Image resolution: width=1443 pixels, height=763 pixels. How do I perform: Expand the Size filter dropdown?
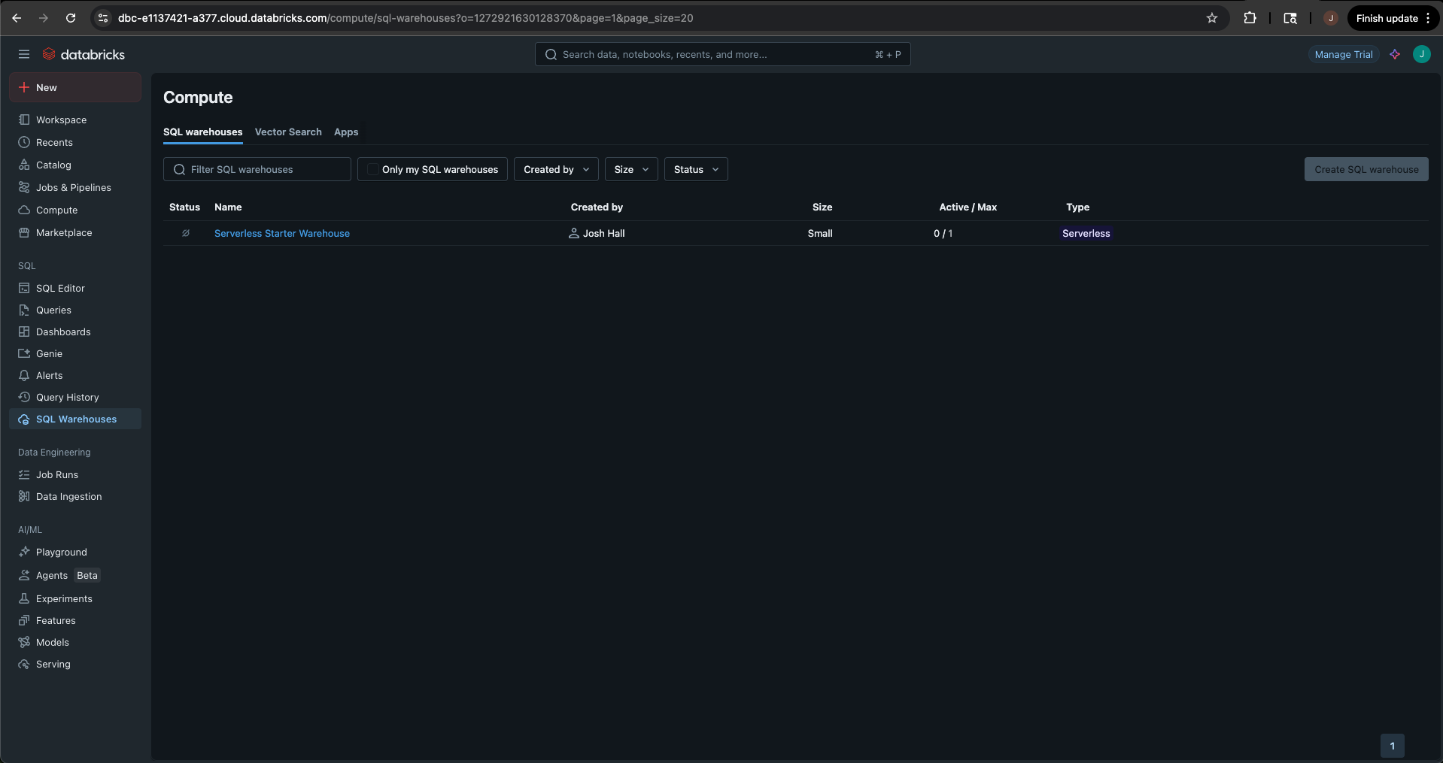tap(631, 169)
